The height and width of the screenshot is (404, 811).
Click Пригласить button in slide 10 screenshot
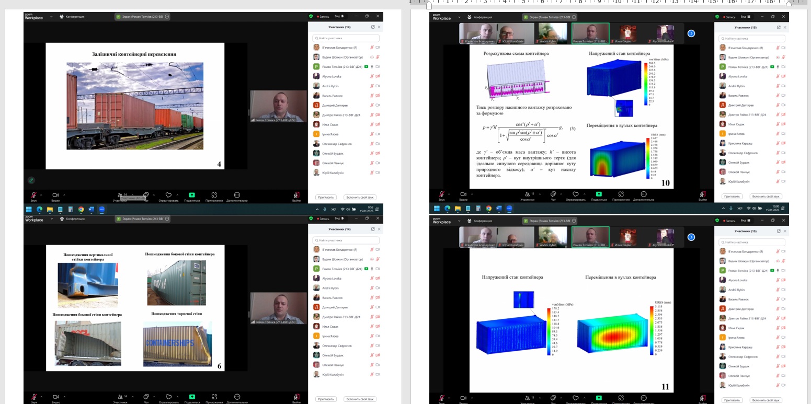tap(731, 197)
